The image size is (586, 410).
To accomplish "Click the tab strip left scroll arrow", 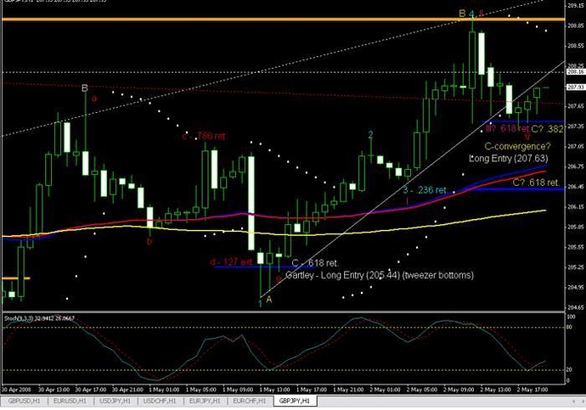I will coord(574,401).
